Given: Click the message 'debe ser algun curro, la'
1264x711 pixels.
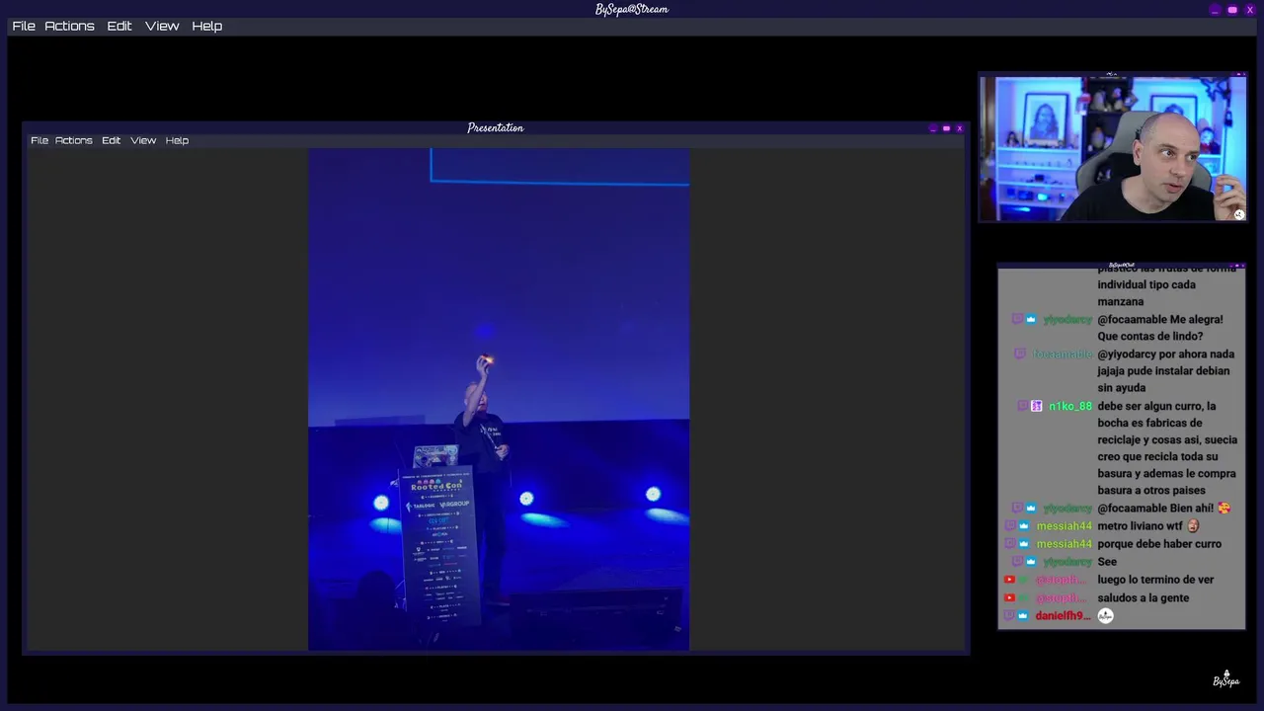Looking at the screenshot, I should click(x=1156, y=406).
